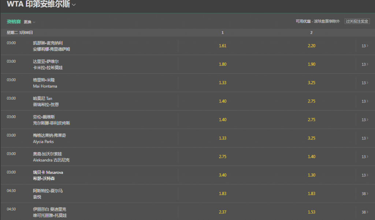
Task: Select odds 1.90 for 卡米拉·拉希莫娃
Action: (x=311, y=64)
